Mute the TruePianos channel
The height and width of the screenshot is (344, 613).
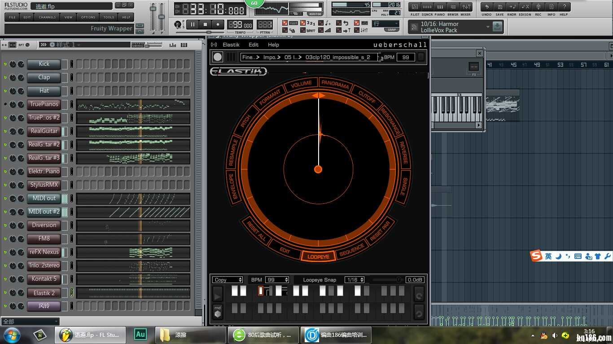click(5, 104)
